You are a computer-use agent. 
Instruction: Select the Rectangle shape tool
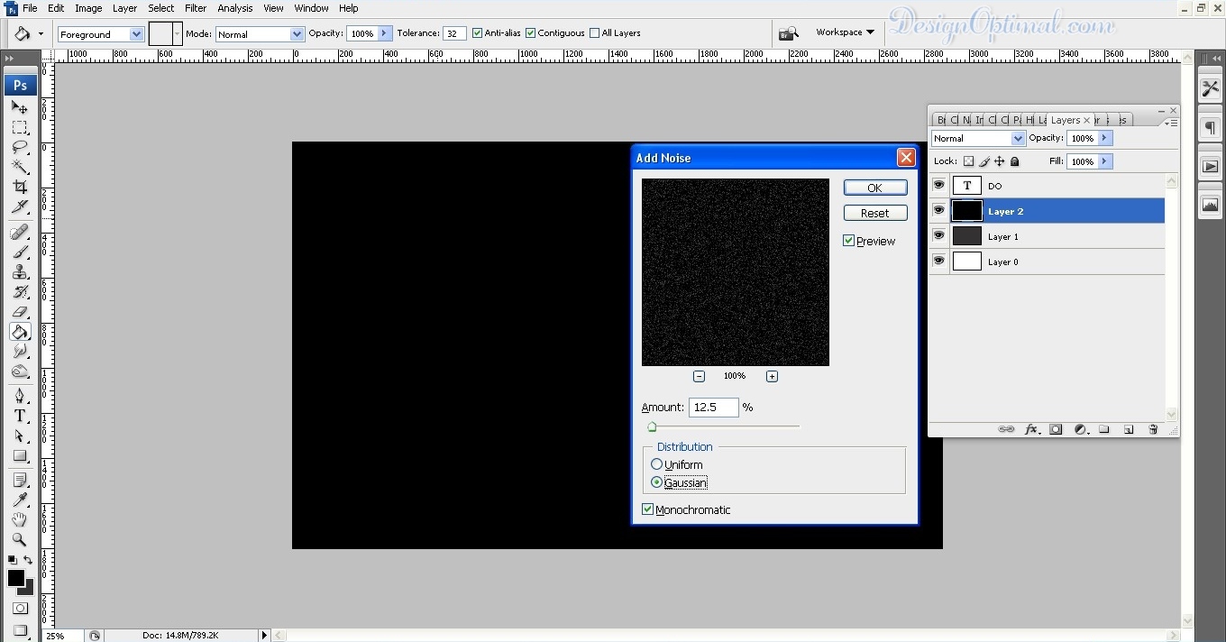20,455
